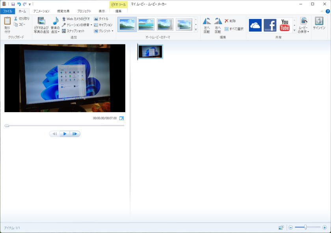Open the ファイル menu

click(7, 11)
